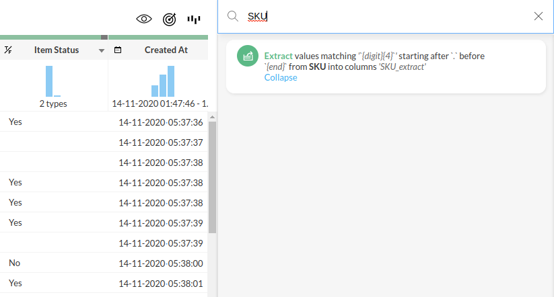Open Item Status column dropdown arrow
Image resolution: width=554 pixels, height=297 pixels.
point(102,50)
